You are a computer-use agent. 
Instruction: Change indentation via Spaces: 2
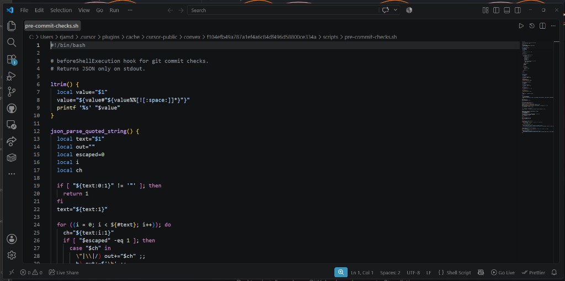pyautogui.click(x=390, y=272)
